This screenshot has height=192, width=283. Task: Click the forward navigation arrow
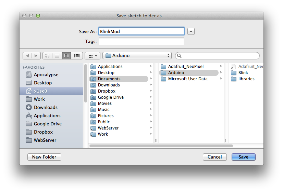(x=36, y=55)
